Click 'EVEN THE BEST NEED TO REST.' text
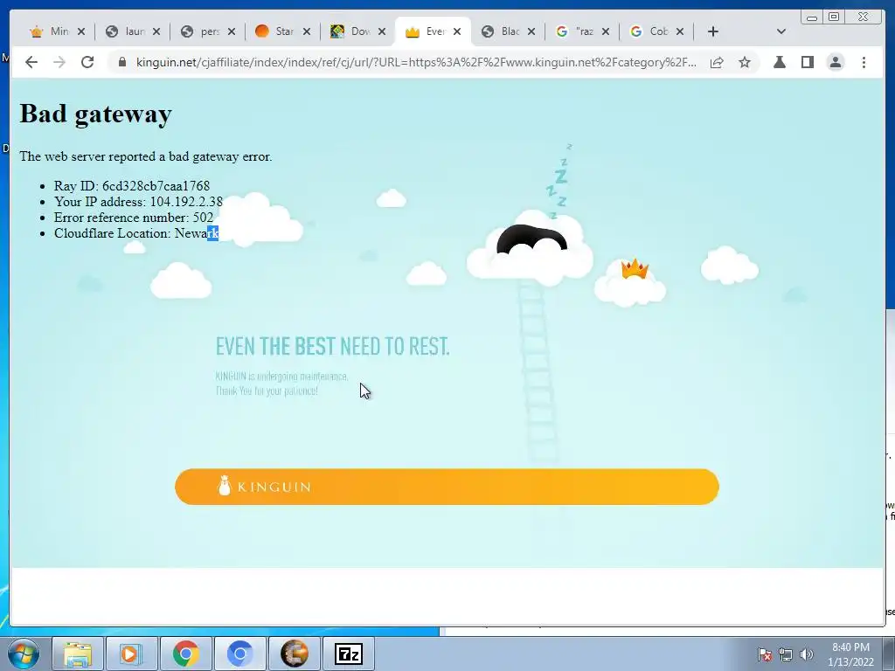Image resolution: width=895 pixels, height=671 pixels. point(333,346)
